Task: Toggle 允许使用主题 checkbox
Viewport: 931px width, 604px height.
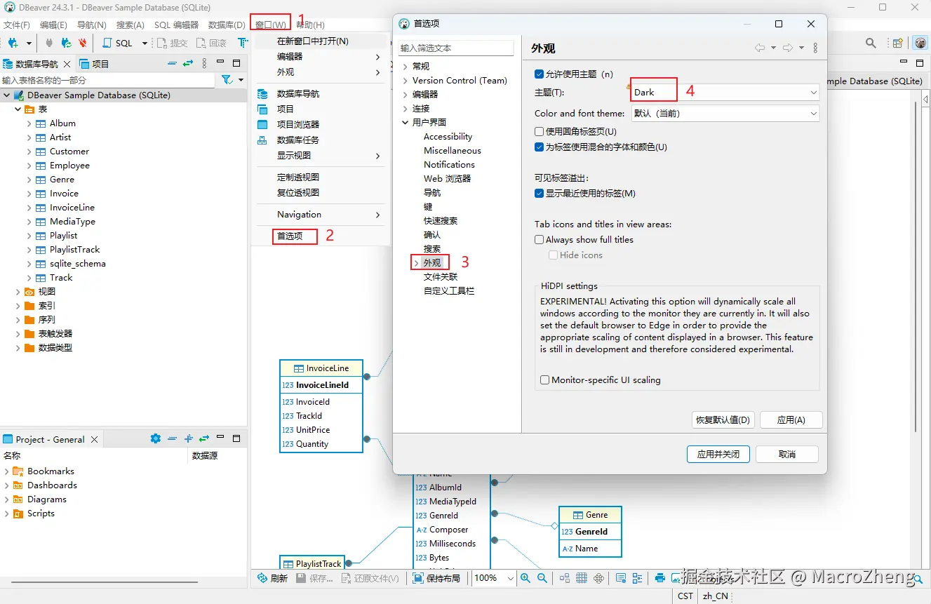Action: pyautogui.click(x=539, y=74)
